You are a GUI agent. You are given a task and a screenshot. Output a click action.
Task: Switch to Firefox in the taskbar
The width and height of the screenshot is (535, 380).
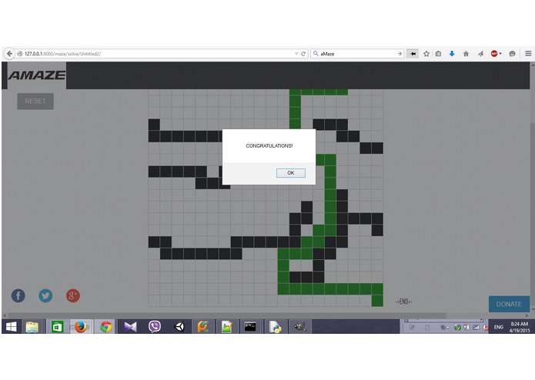tap(81, 327)
